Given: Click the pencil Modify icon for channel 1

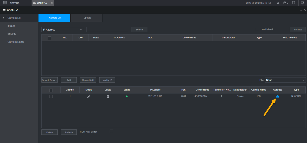Looking at the screenshot, I should point(89,96).
